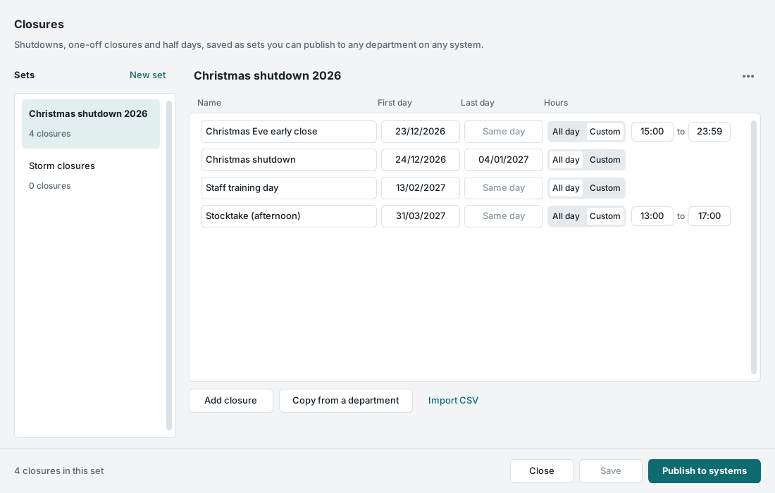This screenshot has width=775, height=493.
Task: Publish the set to systems
Action: [705, 471]
